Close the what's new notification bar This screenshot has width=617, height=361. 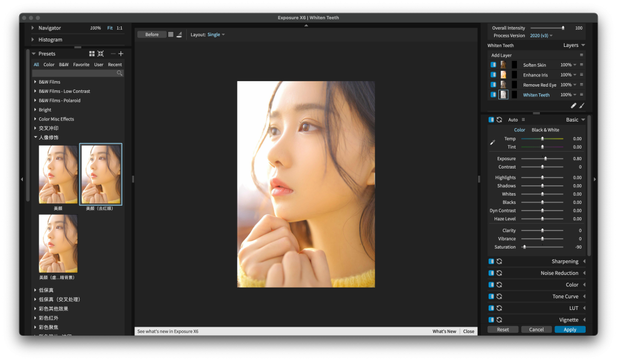(x=469, y=332)
